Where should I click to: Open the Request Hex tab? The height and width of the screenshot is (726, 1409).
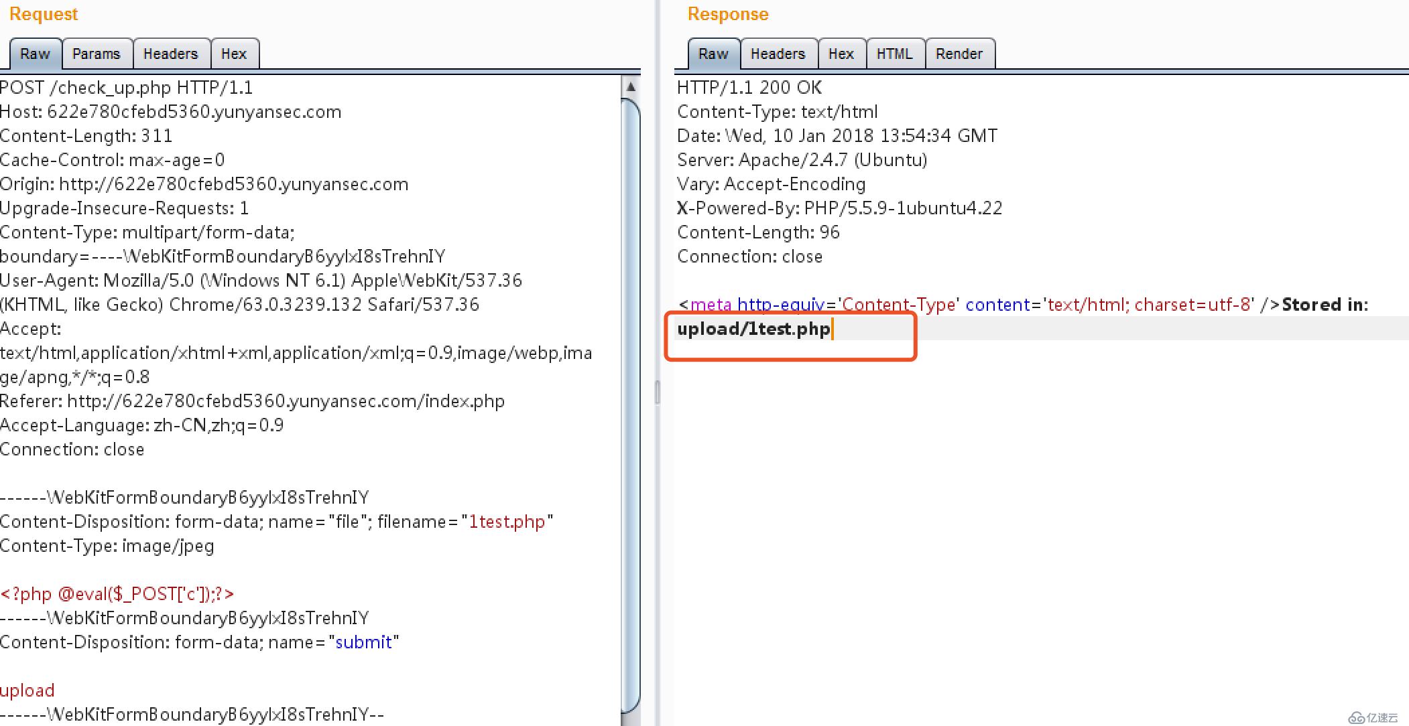tap(234, 54)
